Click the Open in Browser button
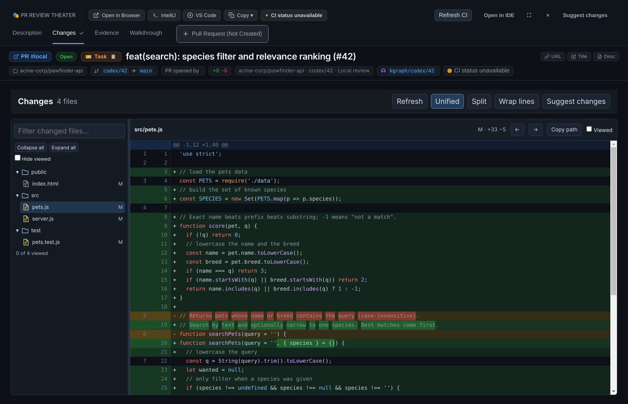This screenshot has height=404, width=628. point(117,15)
